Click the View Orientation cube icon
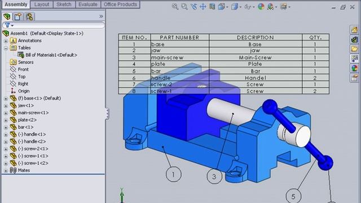 pos(221,7)
